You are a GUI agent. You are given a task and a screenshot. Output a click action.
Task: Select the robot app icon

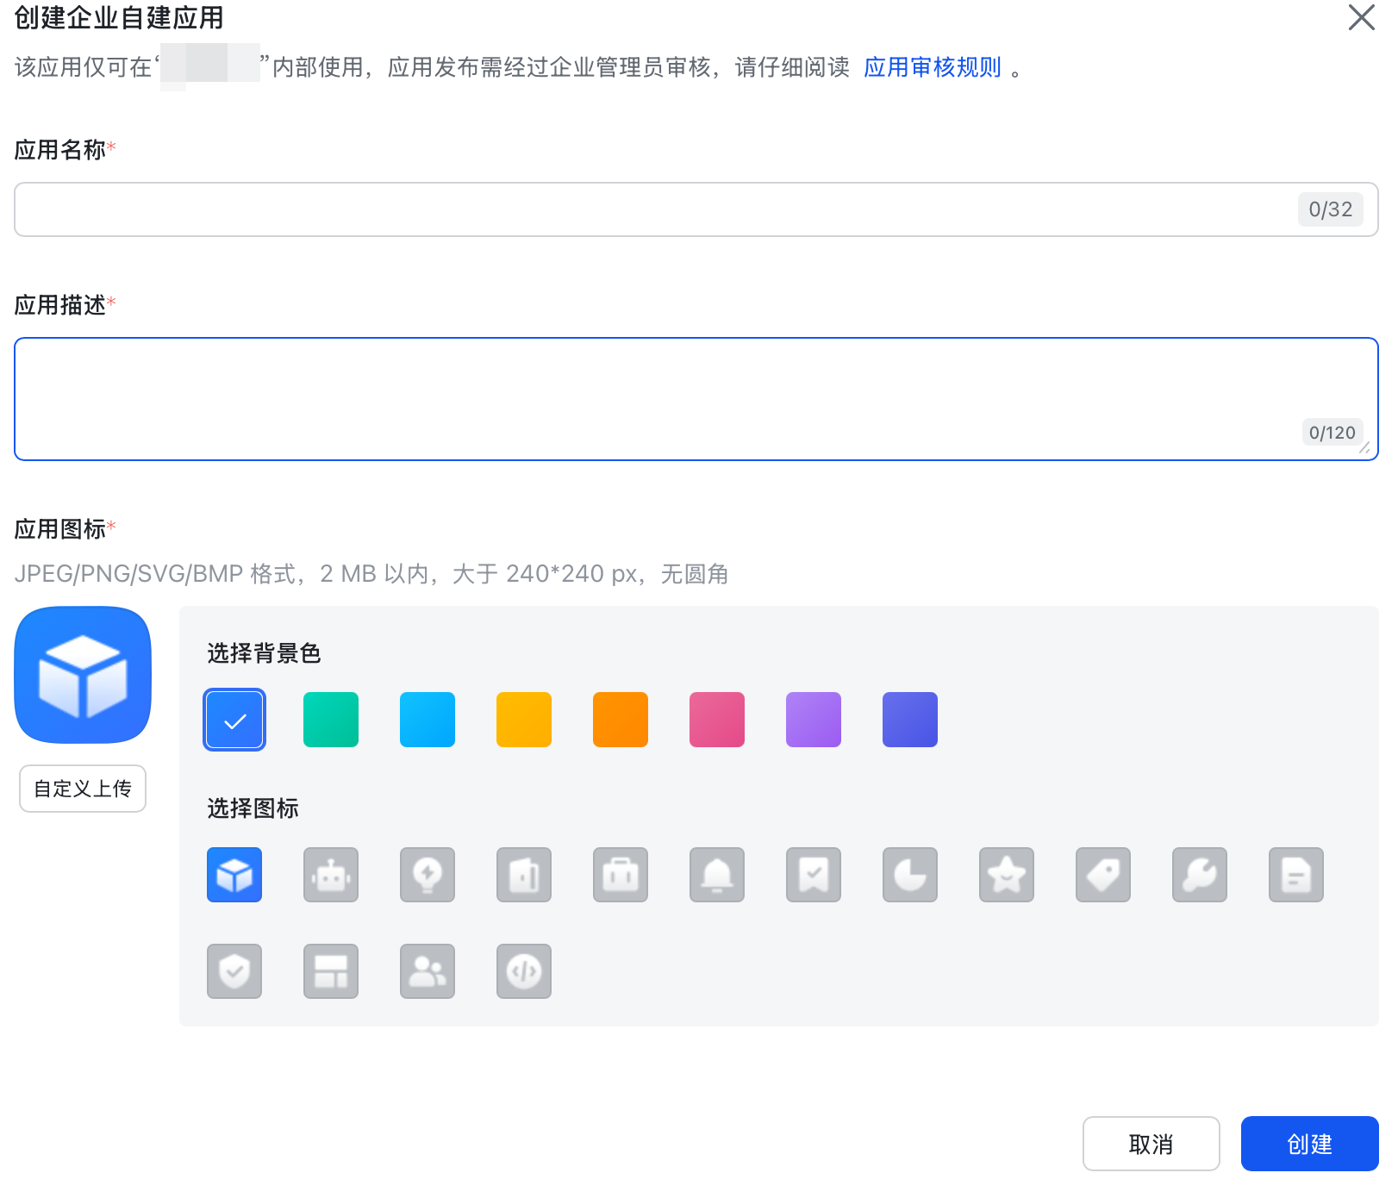tap(331, 875)
